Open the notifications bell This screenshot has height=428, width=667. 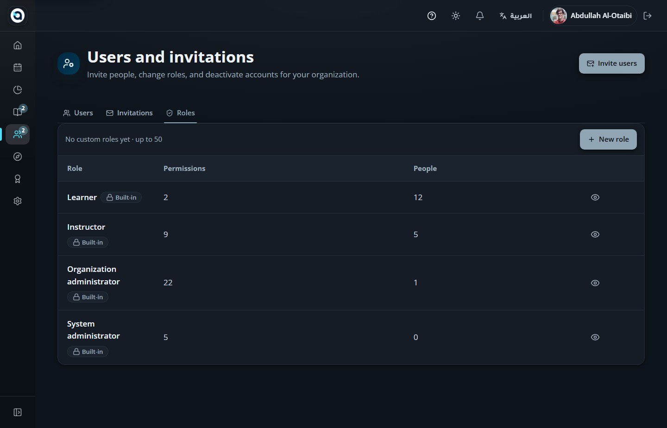(x=480, y=16)
